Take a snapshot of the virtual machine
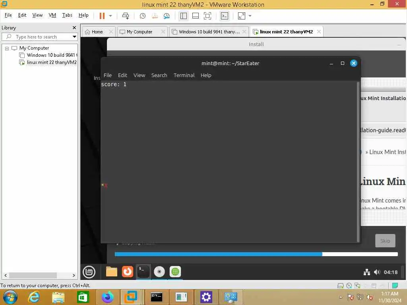Image resolution: width=407 pixels, height=305 pixels. [x=143, y=16]
